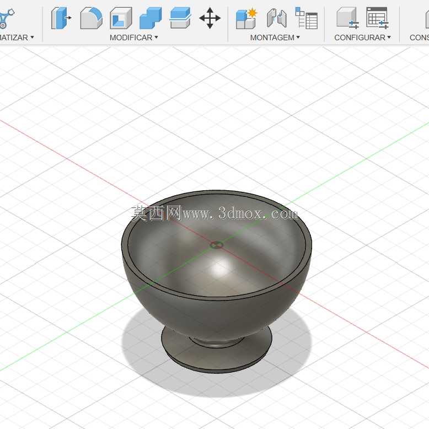Click the Automate tool icon
This screenshot has height=429, width=429.
pos(7,18)
